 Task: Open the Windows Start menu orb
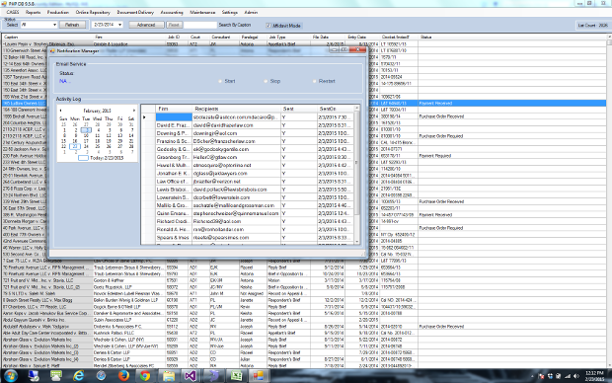pos(11,376)
